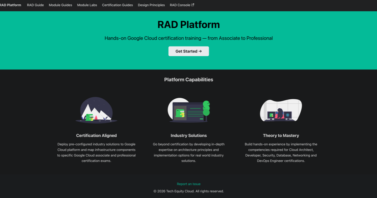
Task: Open the RAD Platform home link
Action: (10, 5)
